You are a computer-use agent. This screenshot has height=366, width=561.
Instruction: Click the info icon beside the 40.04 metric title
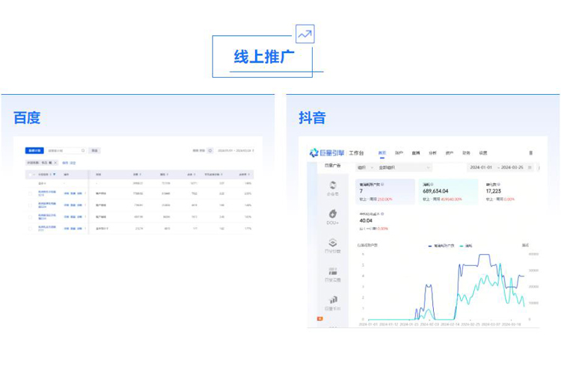[382, 214]
